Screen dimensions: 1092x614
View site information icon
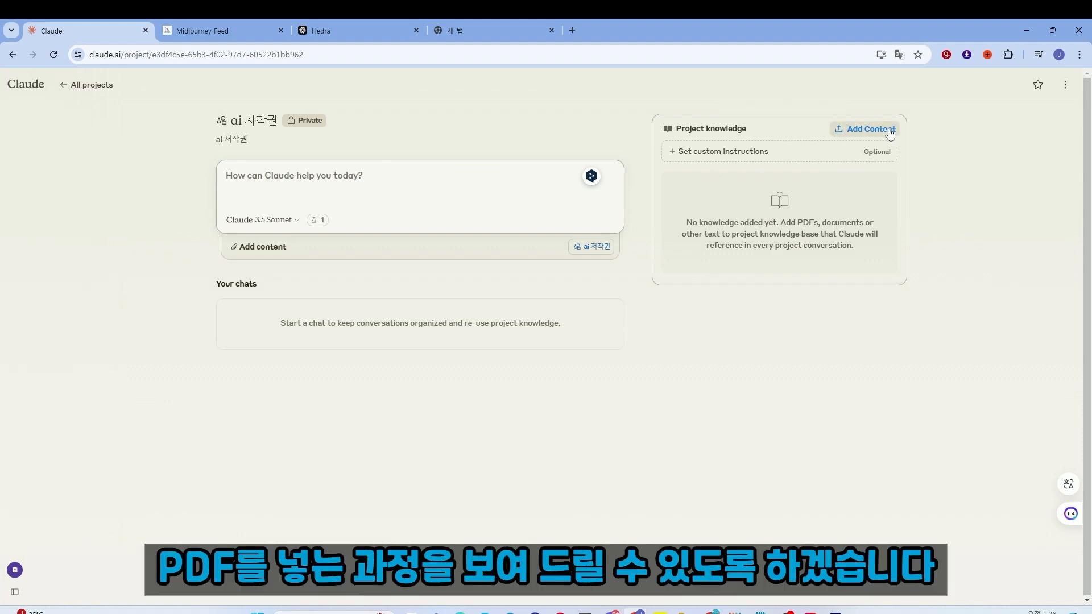pyautogui.click(x=78, y=55)
